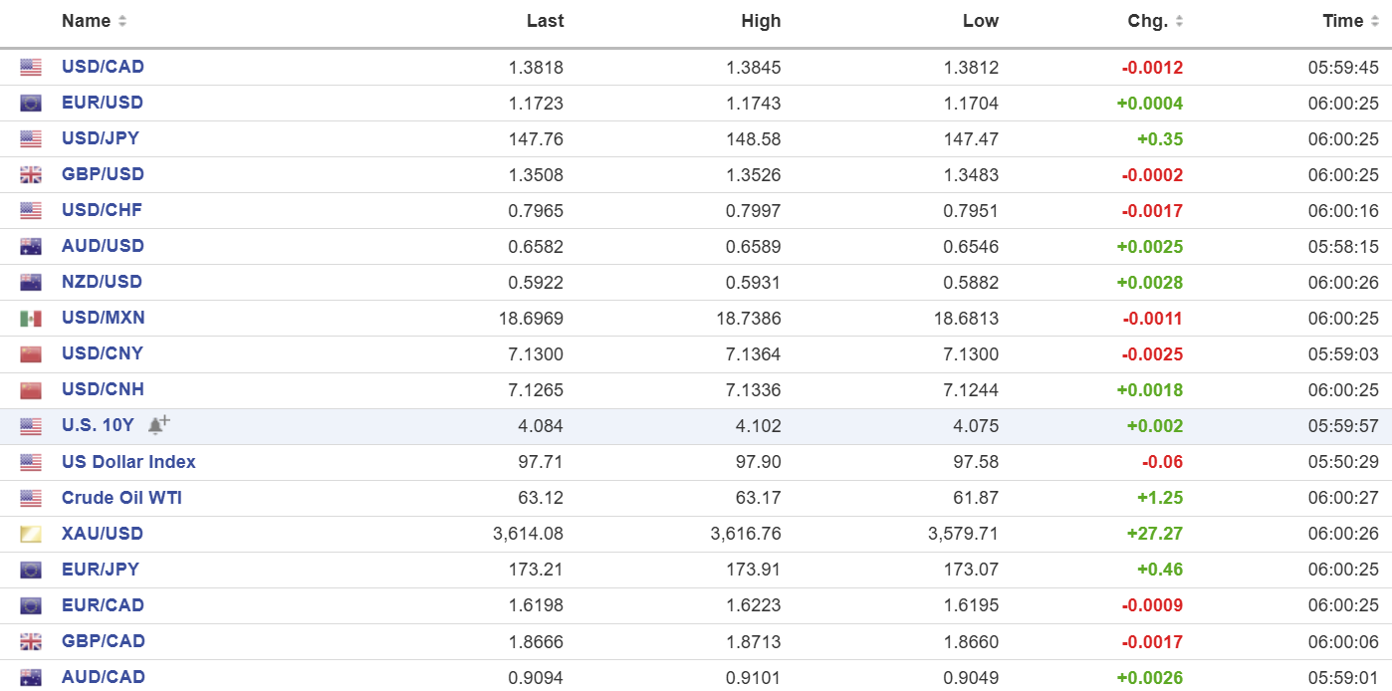Click the US flag icon beside Crude Oil WTI
The image size is (1392, 691).
tap(31, 498)
